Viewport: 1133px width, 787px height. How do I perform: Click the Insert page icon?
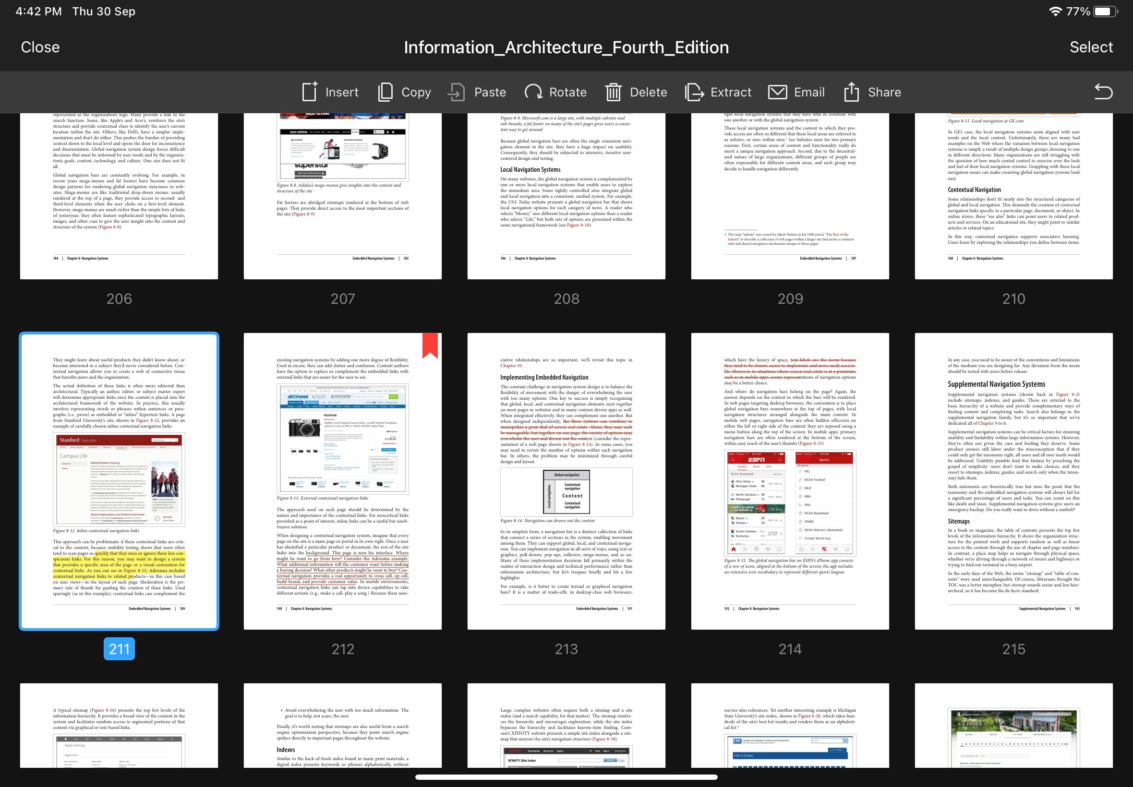coord(308,92)
